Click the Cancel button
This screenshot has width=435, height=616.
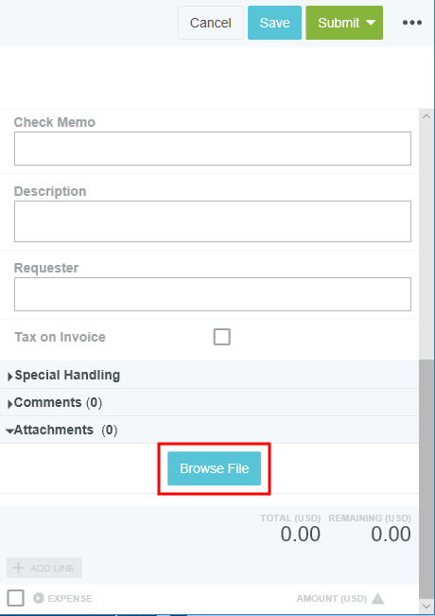pyautogui.click(x=211, y=23)
